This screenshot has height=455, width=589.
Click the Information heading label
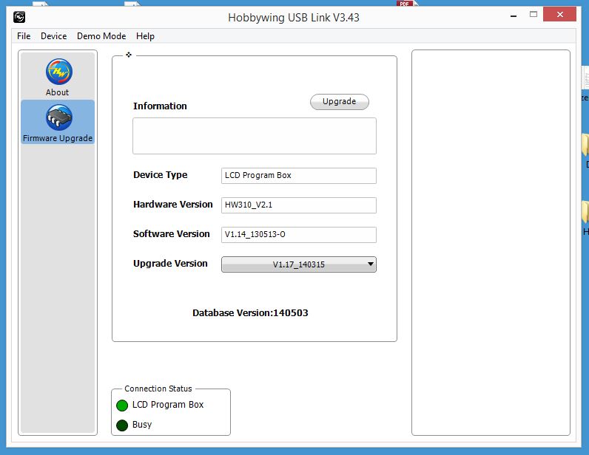click(160, 106)
